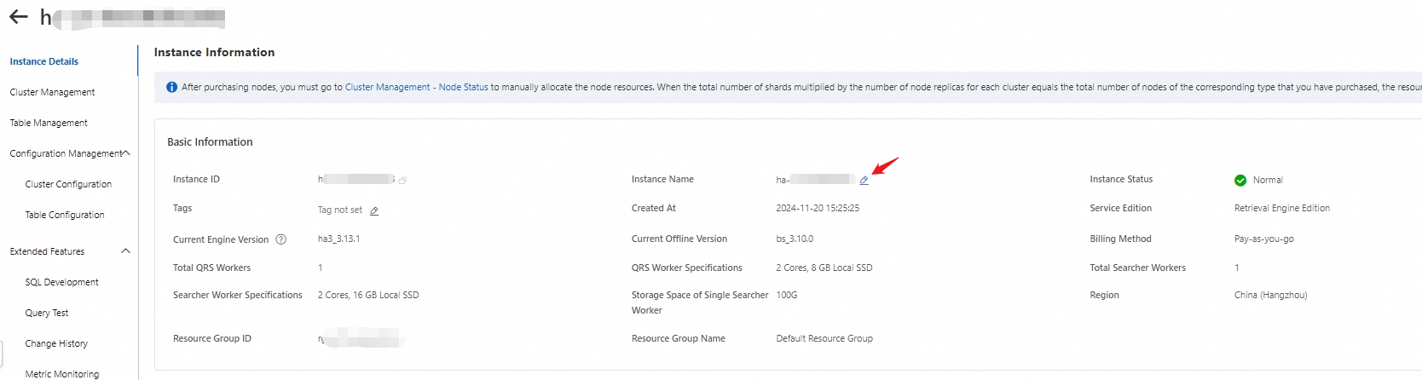Click the 'Instance Information' heading
This screenshot has width=1422, height=380.
coord(214,52)
